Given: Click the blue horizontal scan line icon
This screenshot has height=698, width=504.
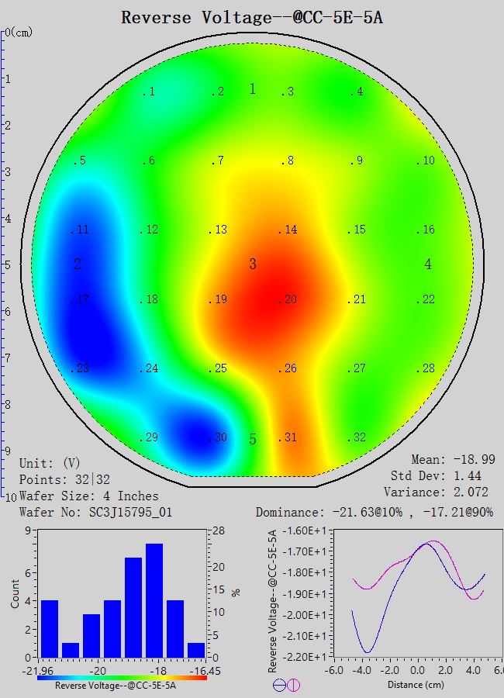Looking at the screenshot, I should click(279, 685).
